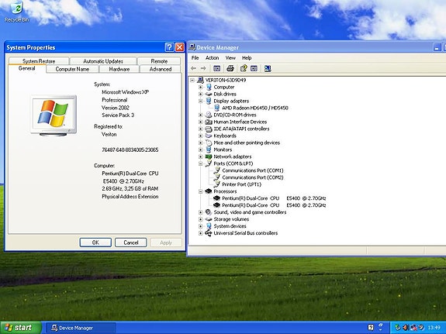Screen dimensions: 446x334
Task: Click the console tree toolbar icon after Forward arrow
Action: pyautogui.click(x=216, y=68)
